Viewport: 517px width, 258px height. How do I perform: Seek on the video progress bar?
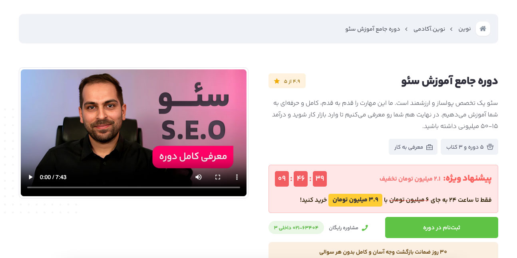tap(133, 187)
